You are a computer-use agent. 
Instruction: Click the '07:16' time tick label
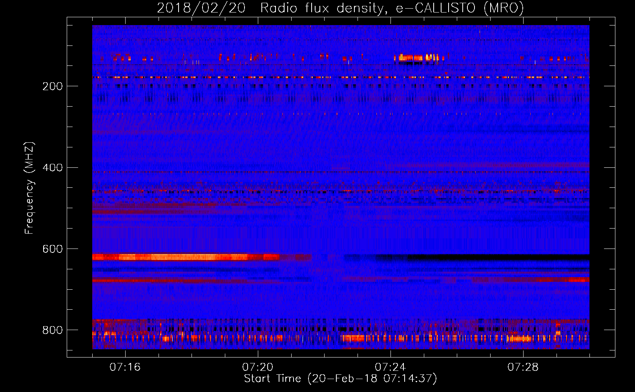(x=125, y=367)
